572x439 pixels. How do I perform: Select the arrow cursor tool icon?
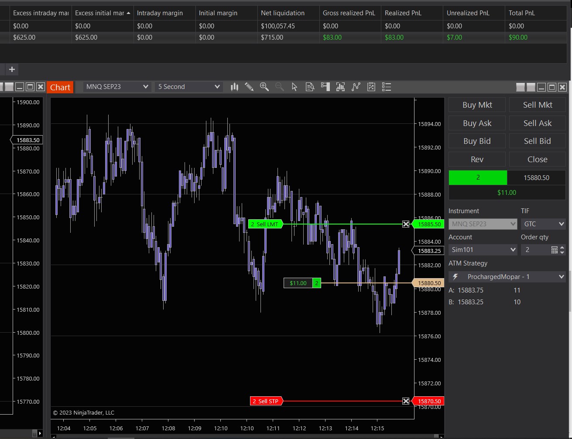tap(295, 87)
